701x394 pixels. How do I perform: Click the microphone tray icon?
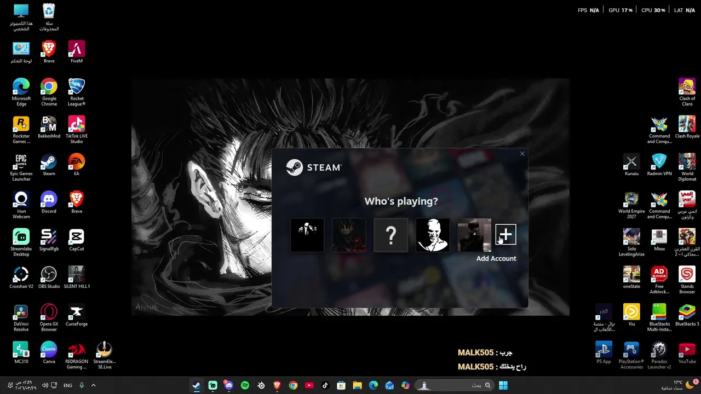[82, 385]
